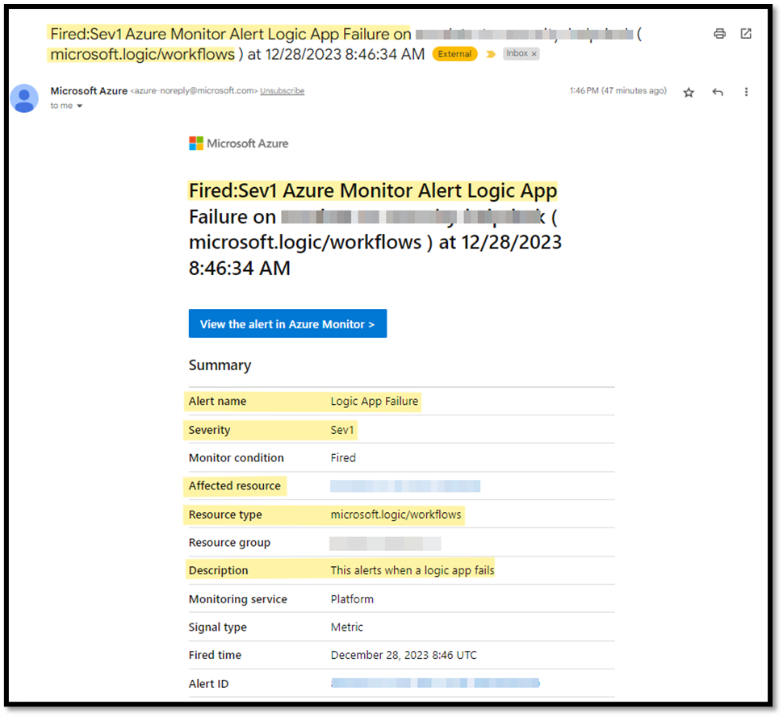Click the External label chip

(x=454, y=53)
